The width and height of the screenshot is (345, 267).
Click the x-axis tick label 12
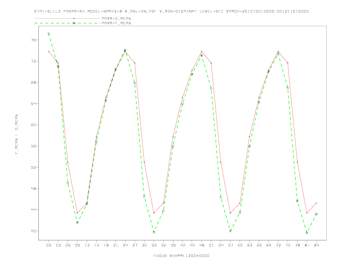pyautogui.click(x=87, y=245)
